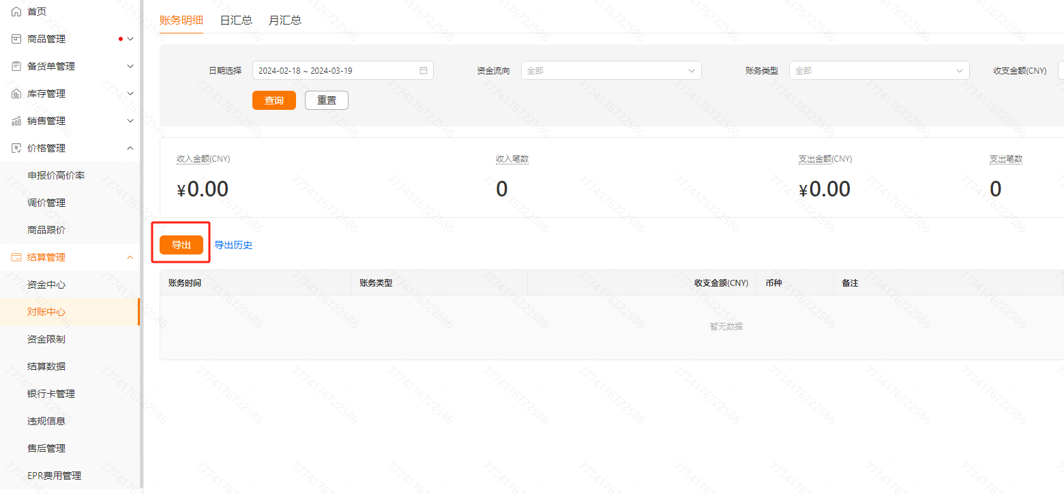Viewport: 1064px width, 494px height.
Task: Click the 库存管理 warehouse icon
Action: click(x=16, y=93)
